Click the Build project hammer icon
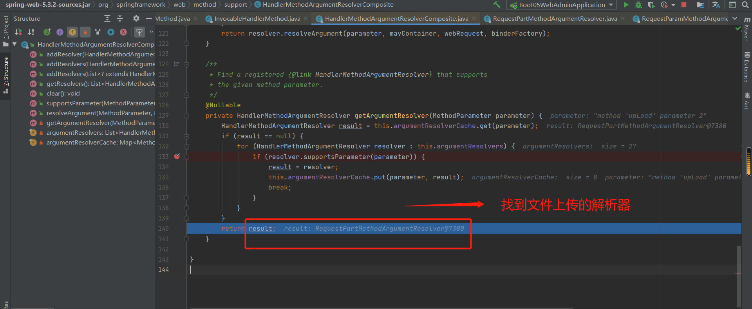Image resolution: width=752 pixels, height=309 pixels. 497,5
